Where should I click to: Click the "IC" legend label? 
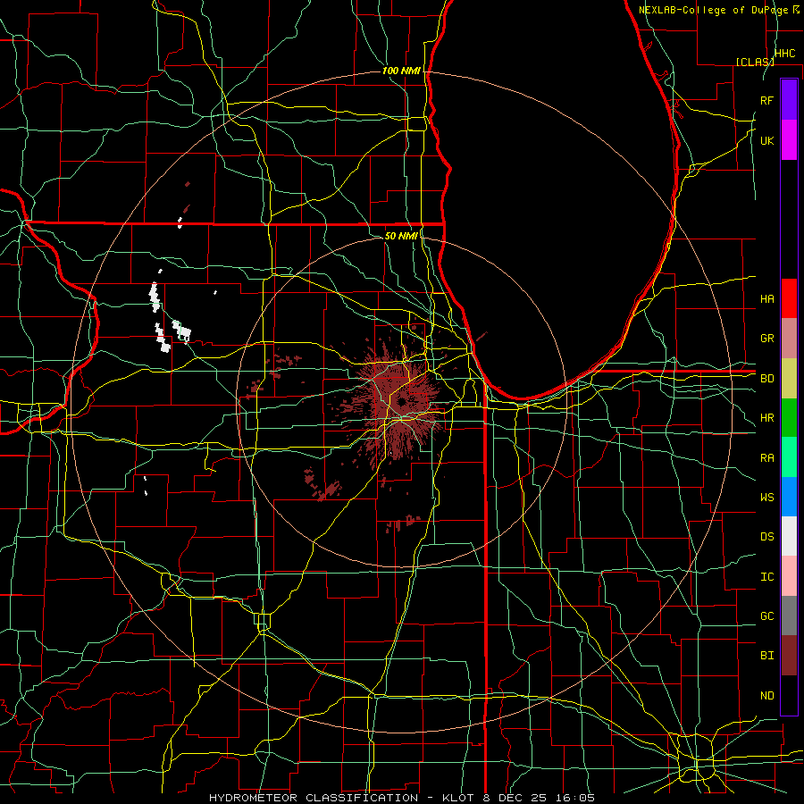766,577
